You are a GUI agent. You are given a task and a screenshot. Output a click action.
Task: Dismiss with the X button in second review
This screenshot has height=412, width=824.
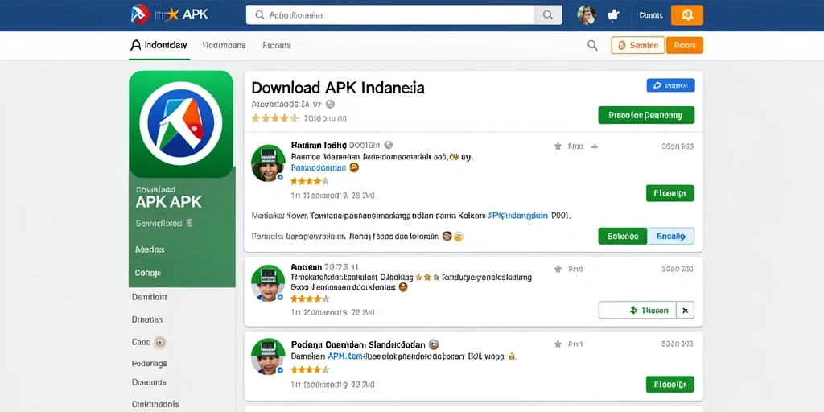click(686, 310)
